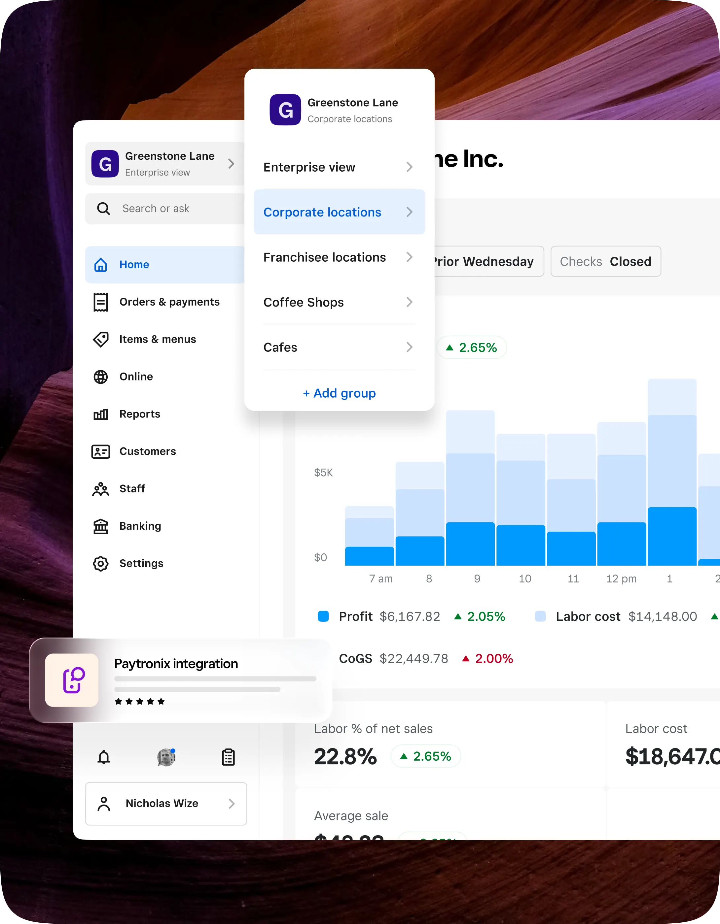The image size is (720, 924).
Task: Expand the Coffee Shops group chevron
Action: [x=409, y=302]
